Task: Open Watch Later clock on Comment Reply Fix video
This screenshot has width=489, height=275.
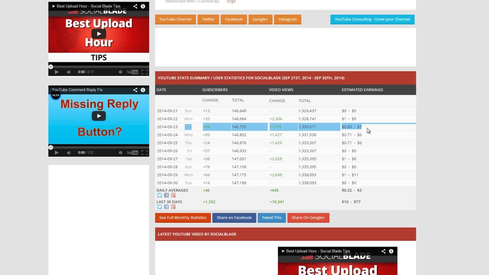Action: tap(120, 152)
